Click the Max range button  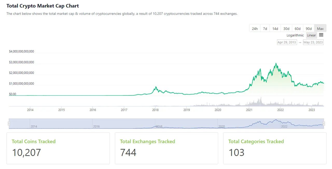pos(320,28)
